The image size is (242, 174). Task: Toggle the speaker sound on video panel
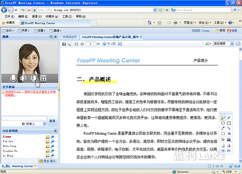point(23,78)
